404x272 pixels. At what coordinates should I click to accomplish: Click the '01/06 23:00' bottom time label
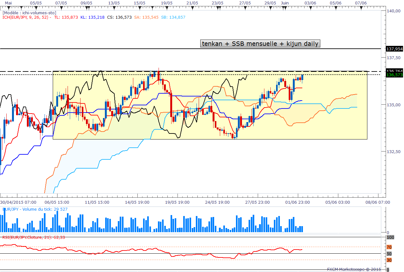(x=297, y=202)
